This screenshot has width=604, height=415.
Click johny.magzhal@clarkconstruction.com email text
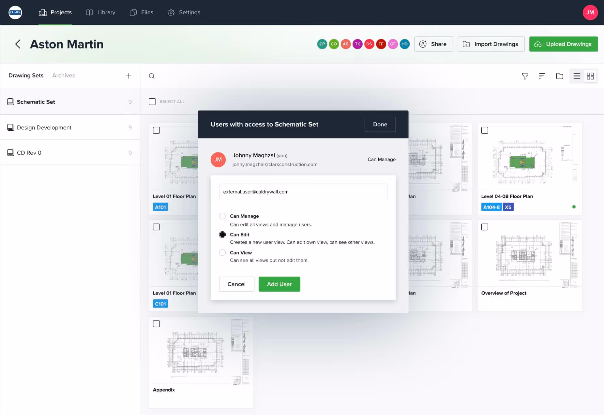[x=275, y=164]
